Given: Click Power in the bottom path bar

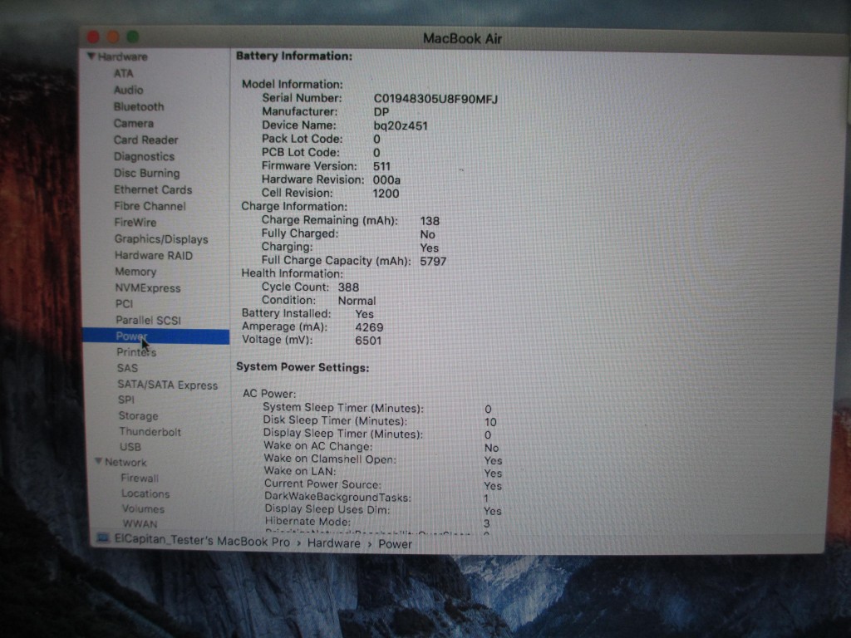Looking at the screenshot, I should tap(395, 544).
